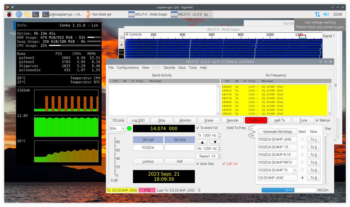Open the File menu in WSJT-X
This screenshot has height=207, width=350.
111,67
